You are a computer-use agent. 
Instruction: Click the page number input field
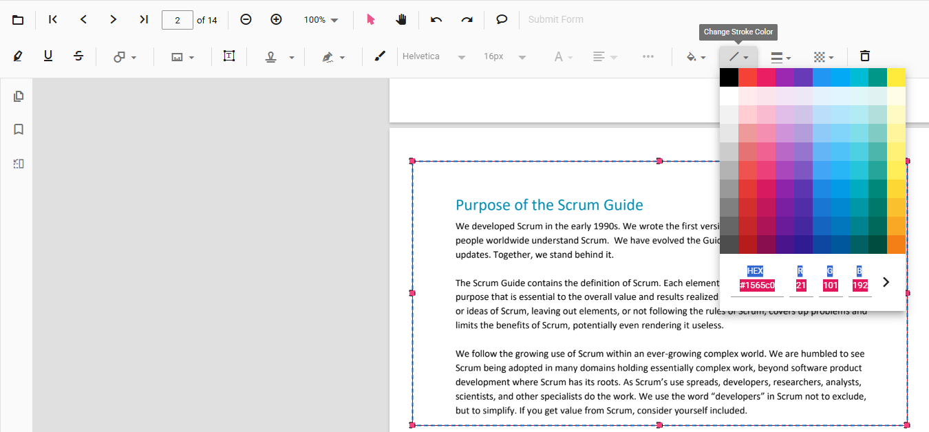click(177, 20)
